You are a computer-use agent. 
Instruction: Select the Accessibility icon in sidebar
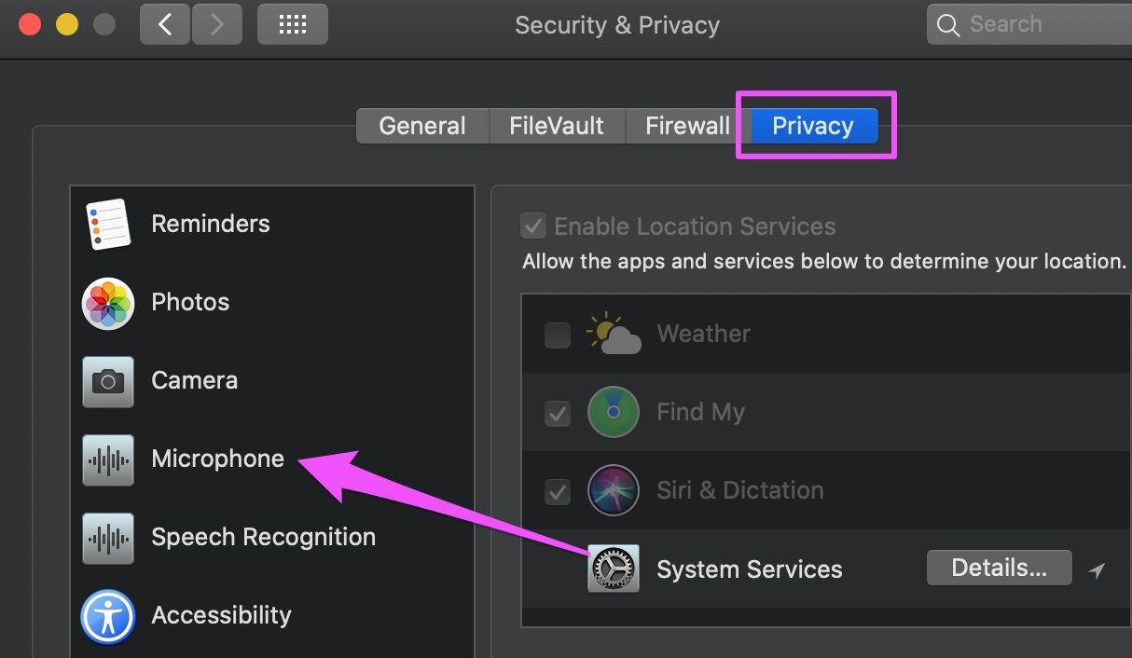tap(108, 616)
